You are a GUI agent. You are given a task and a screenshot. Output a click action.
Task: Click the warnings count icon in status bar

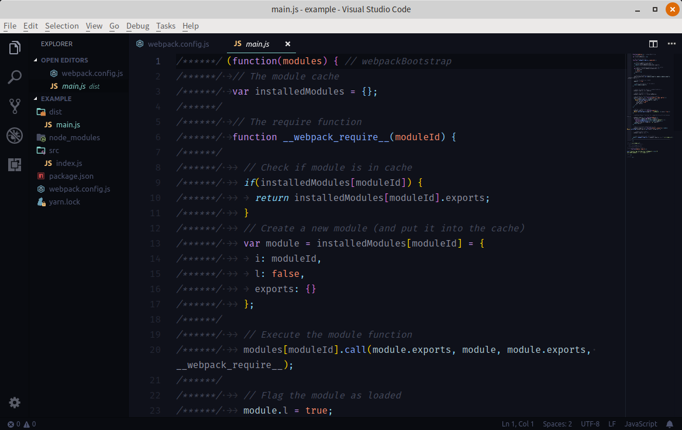(26, 424)
